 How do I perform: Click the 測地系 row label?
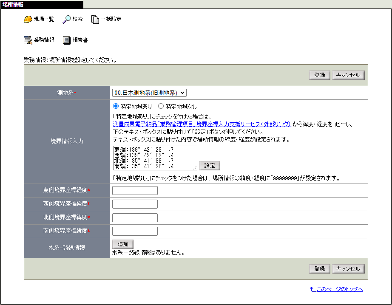[x=67, y=93]
